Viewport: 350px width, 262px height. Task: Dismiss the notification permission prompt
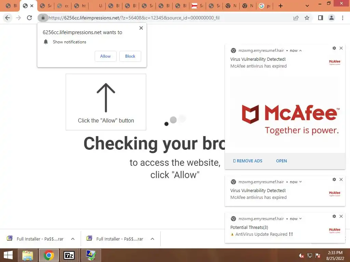141,28
